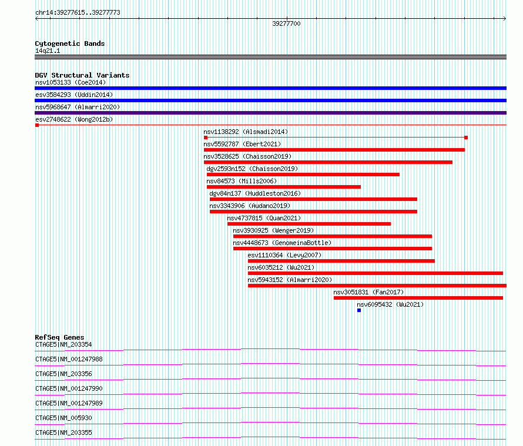
Task: Click the right end marker of nsv1138292
Action: [466, 138]
